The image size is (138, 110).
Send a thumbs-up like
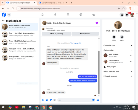coord(98,100)
